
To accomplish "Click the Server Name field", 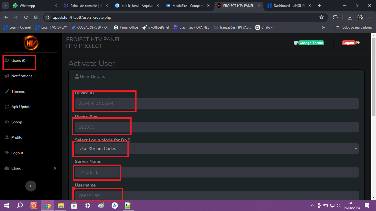I will coord(217,172).
